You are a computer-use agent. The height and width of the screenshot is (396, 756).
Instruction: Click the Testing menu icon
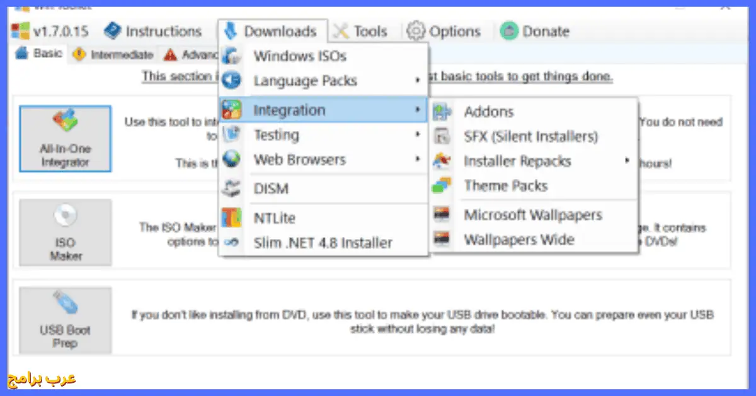point(232,135)
